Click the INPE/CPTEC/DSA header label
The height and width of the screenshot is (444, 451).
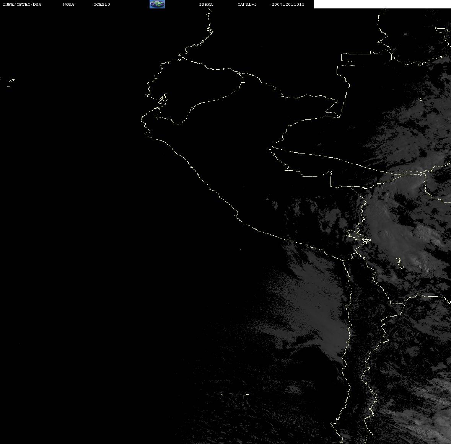click(22, 5)
